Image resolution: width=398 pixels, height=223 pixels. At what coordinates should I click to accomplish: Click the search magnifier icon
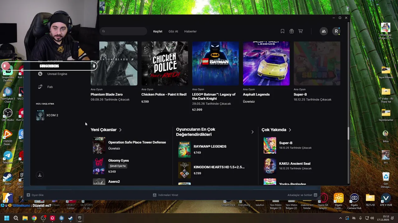tap(104, 31)
